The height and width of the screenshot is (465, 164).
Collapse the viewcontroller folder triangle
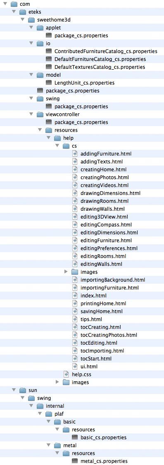pyautogui.click(x=31, y=114)
